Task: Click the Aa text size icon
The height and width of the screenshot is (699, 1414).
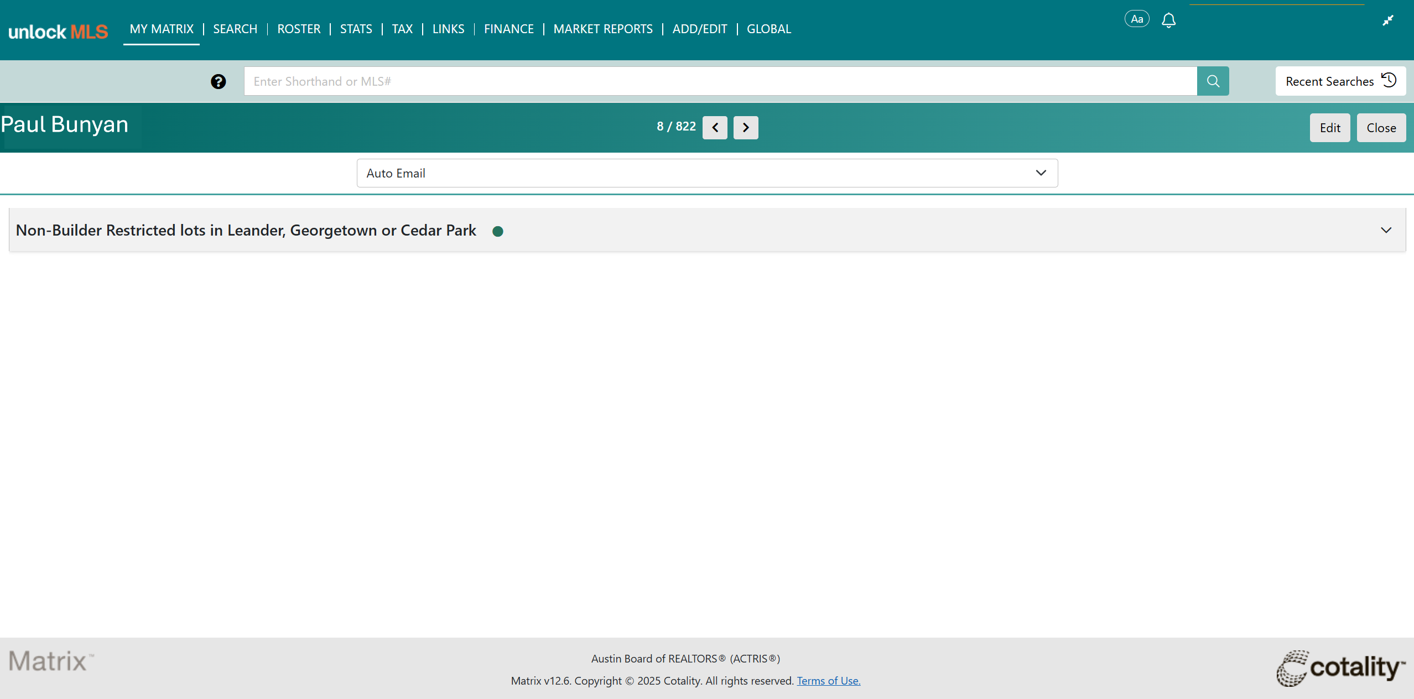Action: tap(1137, 19)
